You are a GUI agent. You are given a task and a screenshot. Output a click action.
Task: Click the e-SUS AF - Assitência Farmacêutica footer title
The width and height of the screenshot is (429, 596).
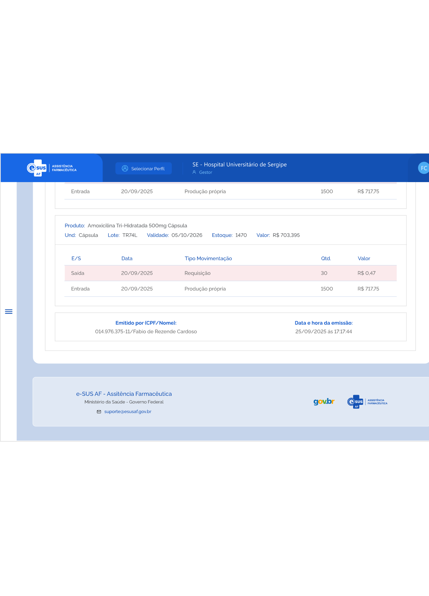(124, 394)
